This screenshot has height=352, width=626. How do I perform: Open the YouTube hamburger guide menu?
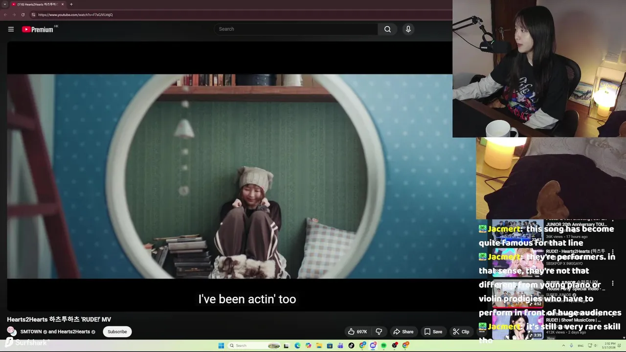click(x=11, y=29)
